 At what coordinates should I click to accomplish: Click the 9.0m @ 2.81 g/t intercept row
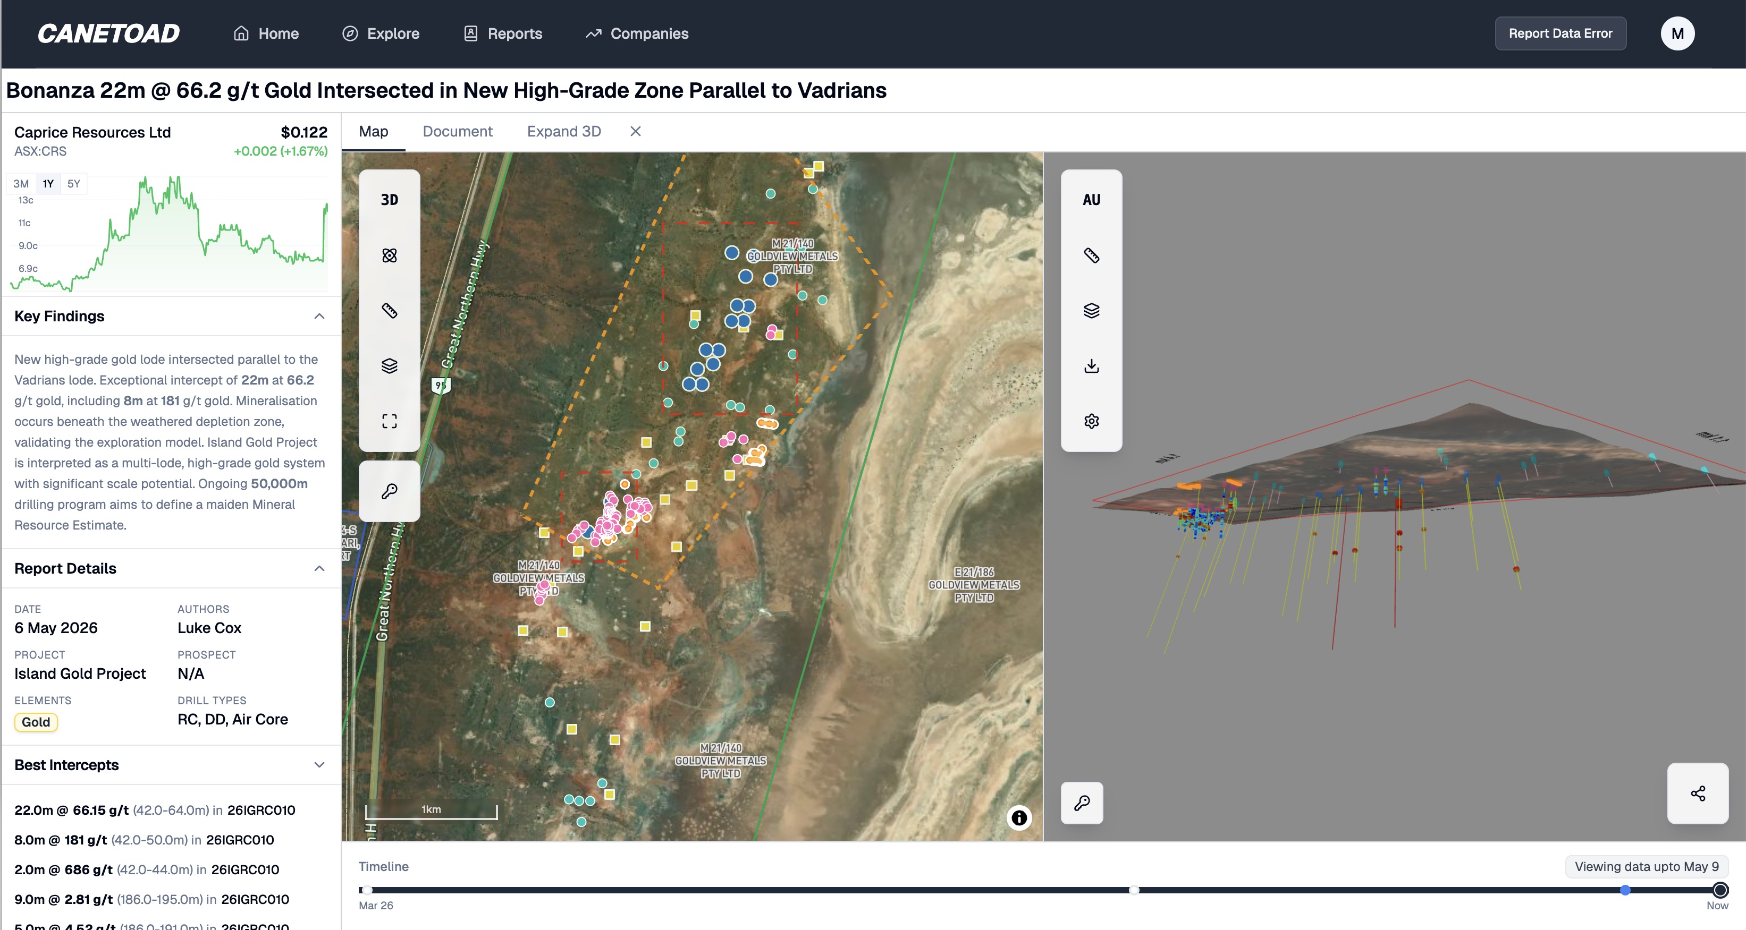pyautogui.click(x=152, y=900)
